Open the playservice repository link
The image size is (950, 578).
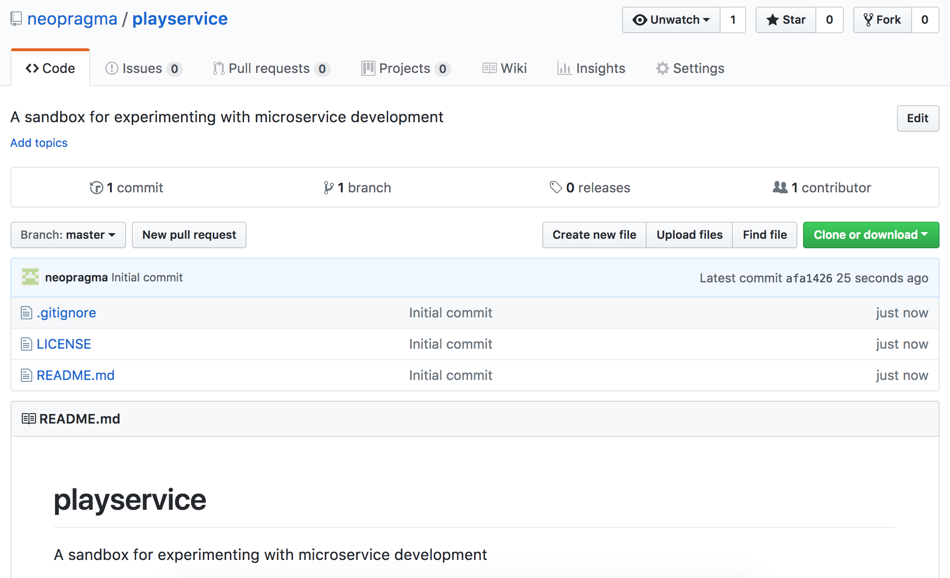click(180, 19)
